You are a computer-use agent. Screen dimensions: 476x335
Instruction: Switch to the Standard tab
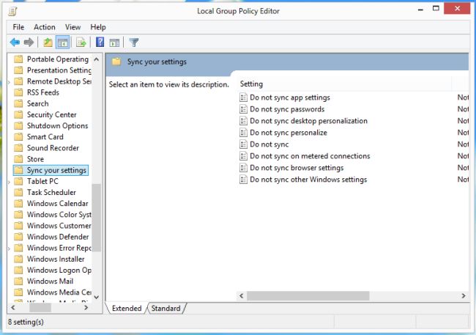166,309
